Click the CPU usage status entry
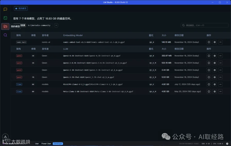This screenshot has height=146, width=231. [x=218, y=144]
